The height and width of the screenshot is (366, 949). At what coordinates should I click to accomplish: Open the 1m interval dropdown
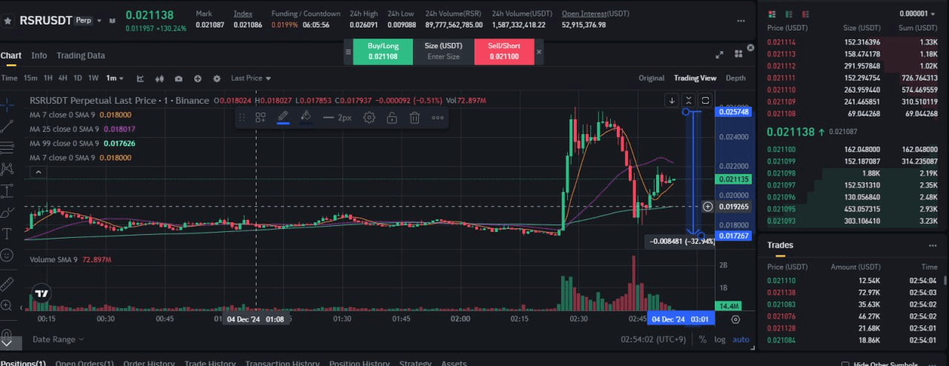coord(116,79)
